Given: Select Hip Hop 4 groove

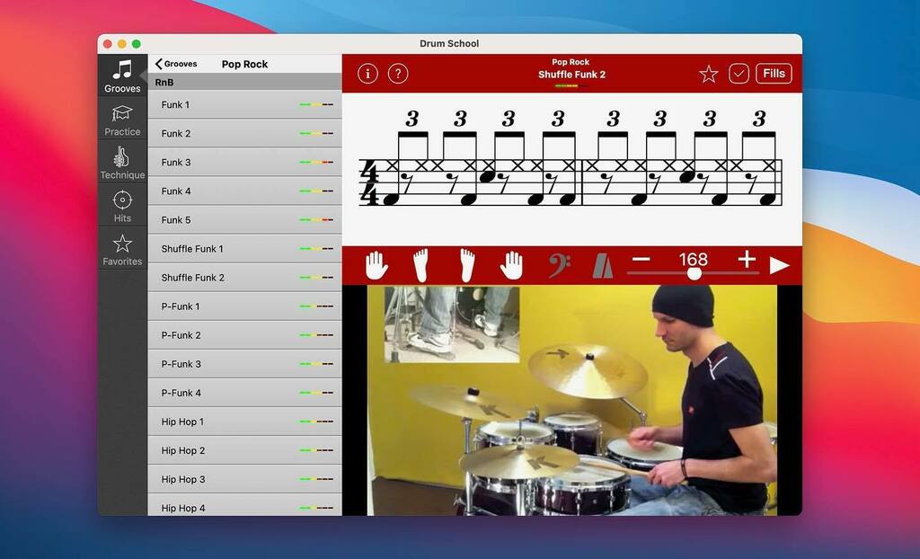Looking at the screenshot, I should pyautogui.click(x=244, y=506).
